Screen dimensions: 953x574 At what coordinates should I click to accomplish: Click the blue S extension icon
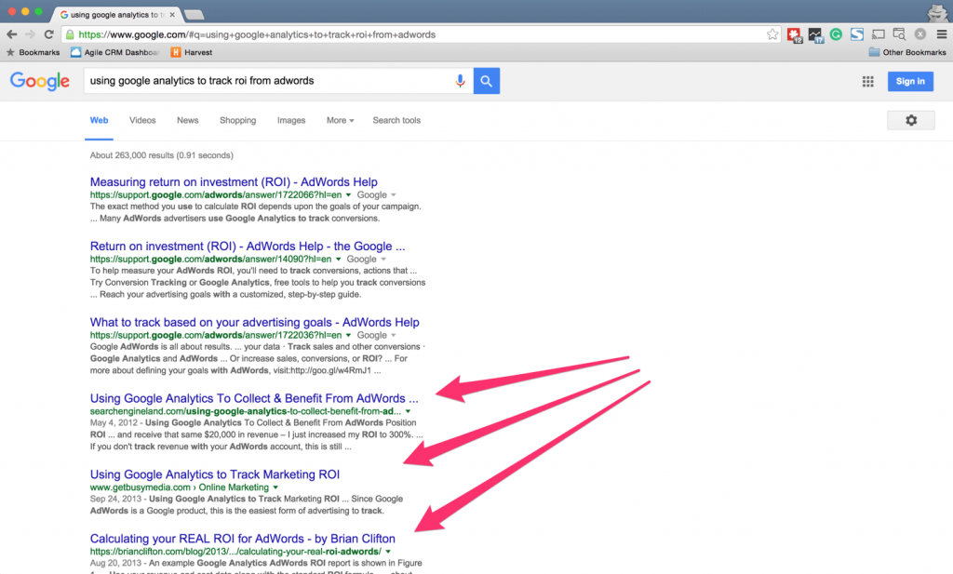point(857,34)
